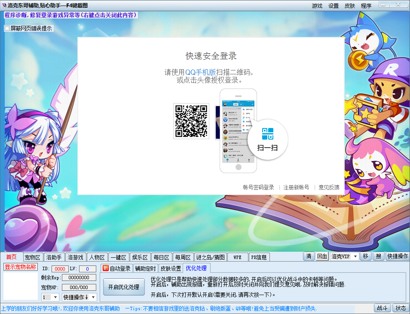Click 显示宠物名称 to show pet names
Viewport: 410px width, 314px height.
coord(20,267)
